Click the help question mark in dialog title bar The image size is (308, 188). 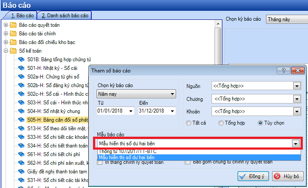pyautogui.click(x=283, y=70)
